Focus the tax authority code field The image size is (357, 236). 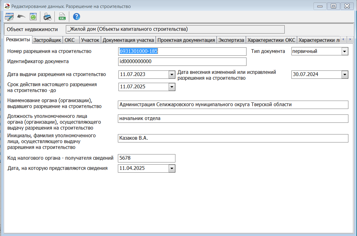[146, 158]
